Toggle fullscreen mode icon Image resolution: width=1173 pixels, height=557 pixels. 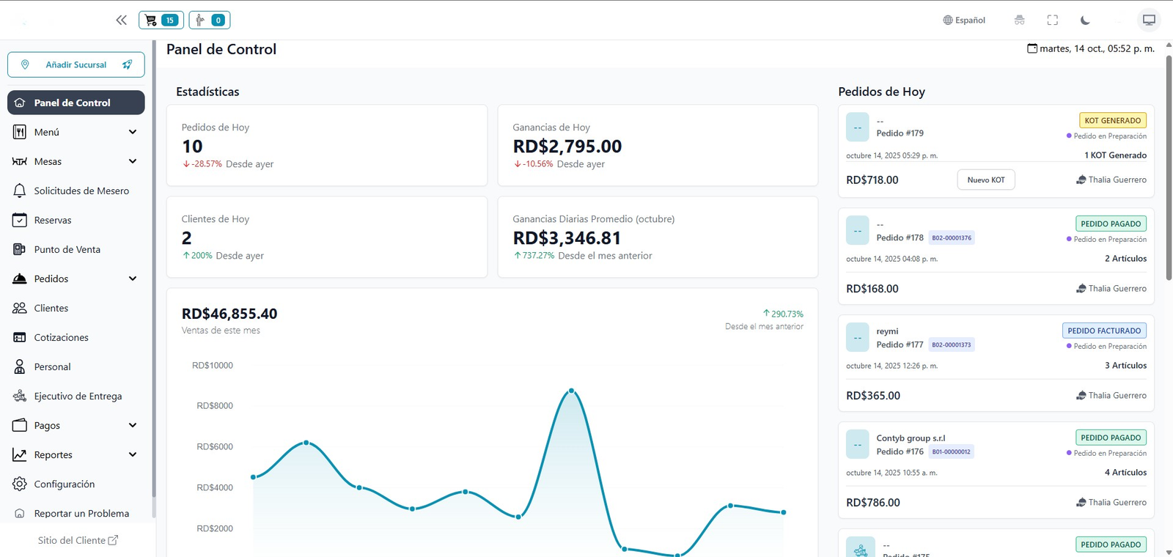tap(1053, 21)
